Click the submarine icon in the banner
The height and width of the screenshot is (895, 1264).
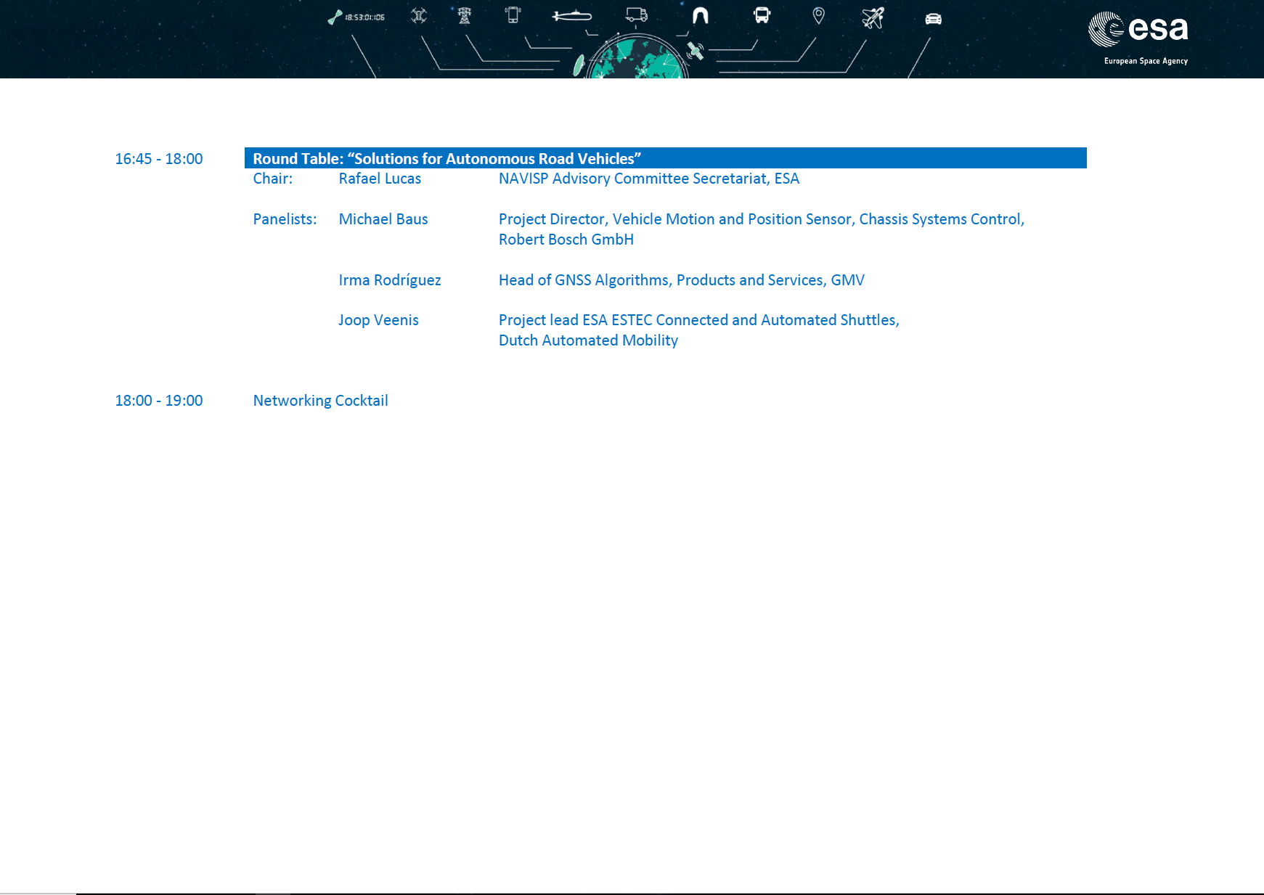572,16
